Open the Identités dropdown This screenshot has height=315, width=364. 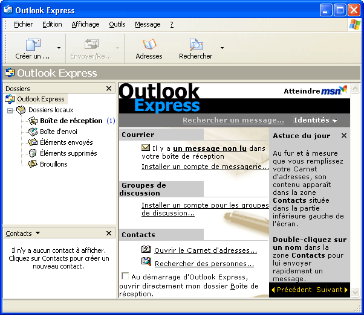[315, 120]
